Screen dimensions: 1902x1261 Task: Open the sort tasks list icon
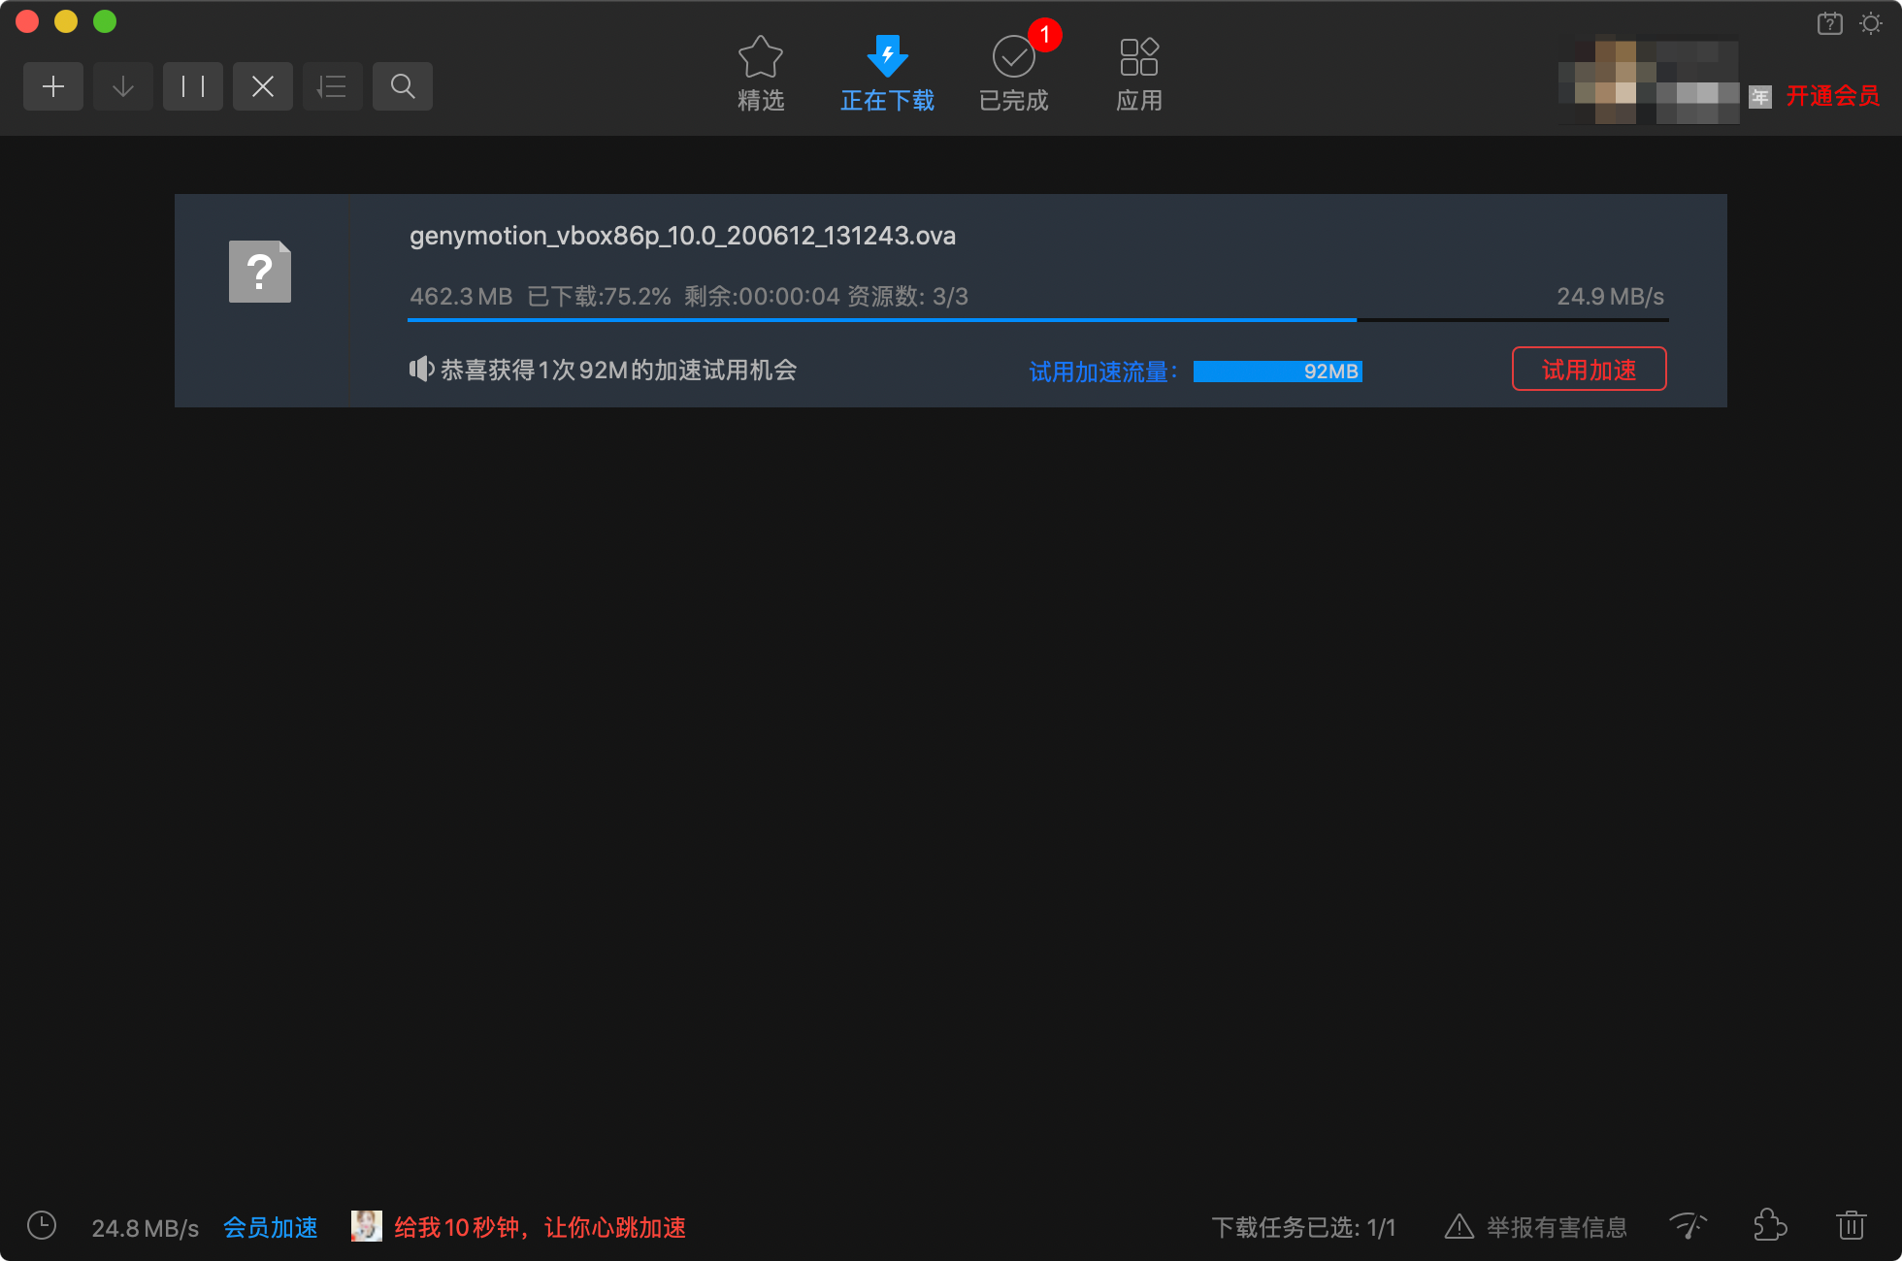[333, 86]
